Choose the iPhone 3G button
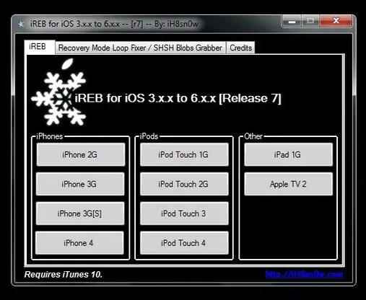The width and height of the screenshot is (366, 300). [x=80, y=184]
